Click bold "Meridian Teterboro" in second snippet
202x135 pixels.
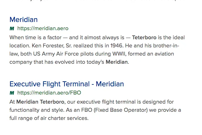(x=41, y=102)
